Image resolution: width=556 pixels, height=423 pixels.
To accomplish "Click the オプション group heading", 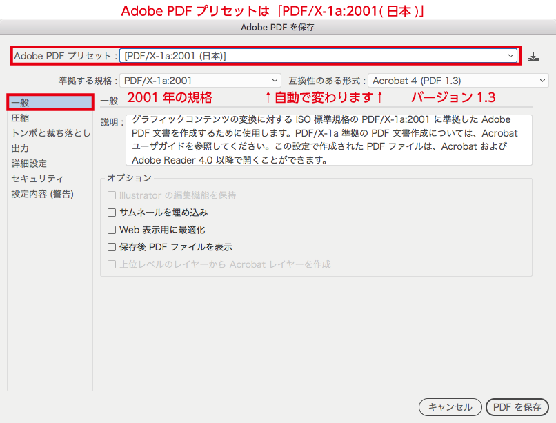I will point(130,177).
